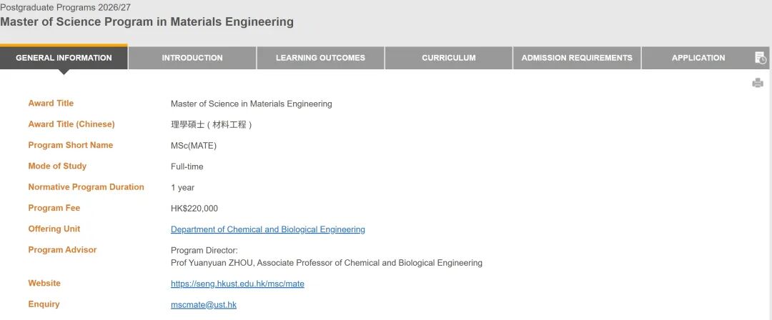772x320 pixels.
Task: Click the Chinese award title text
Action: point(212,124)
